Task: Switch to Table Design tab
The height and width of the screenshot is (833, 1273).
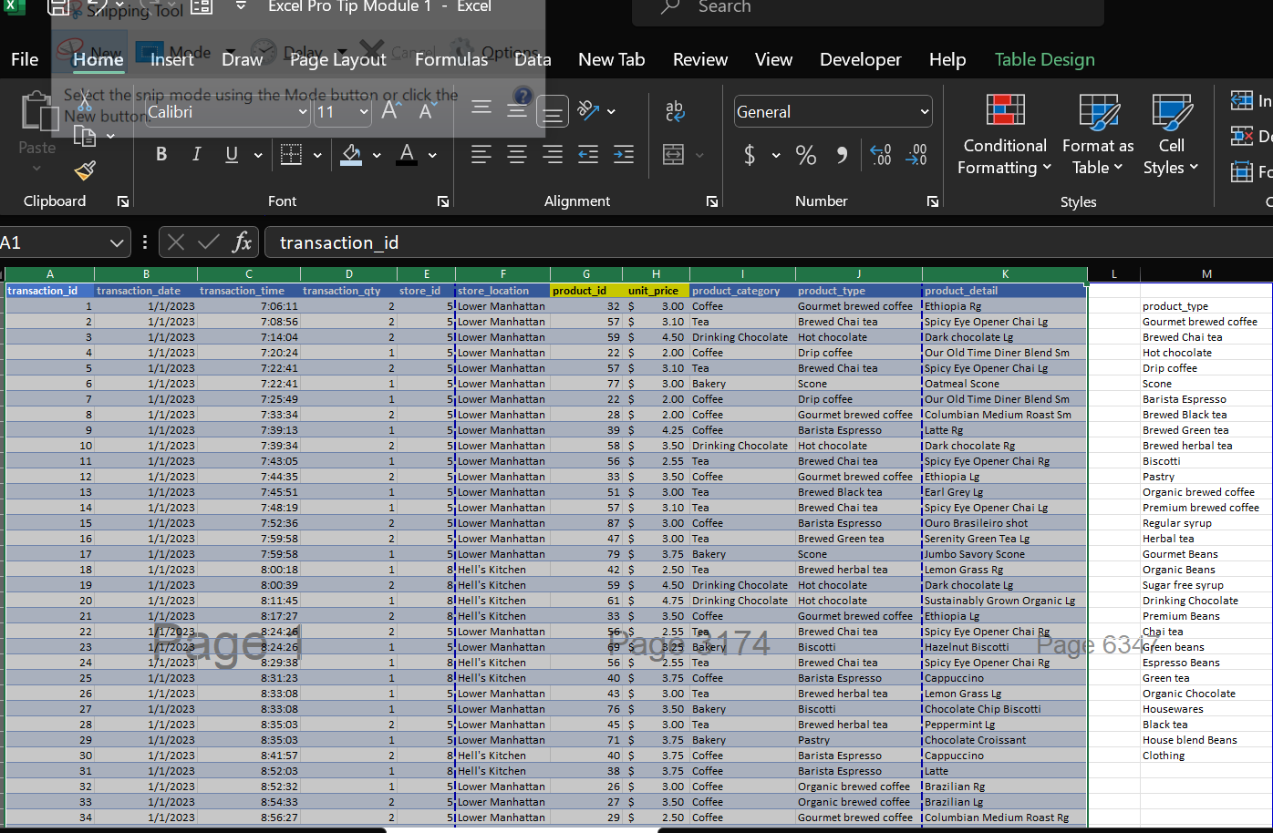Action: (x=1044, y=59)
